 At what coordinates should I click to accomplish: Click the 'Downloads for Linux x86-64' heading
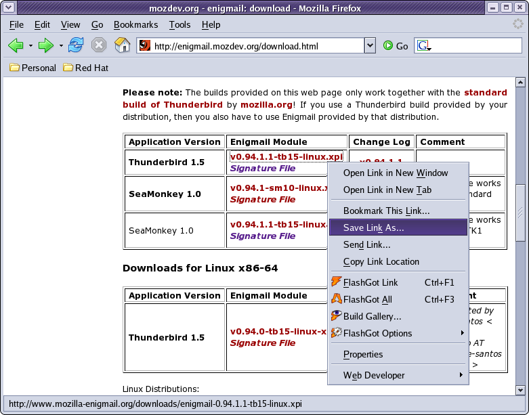pyautogui.click(x=200, y=268)
